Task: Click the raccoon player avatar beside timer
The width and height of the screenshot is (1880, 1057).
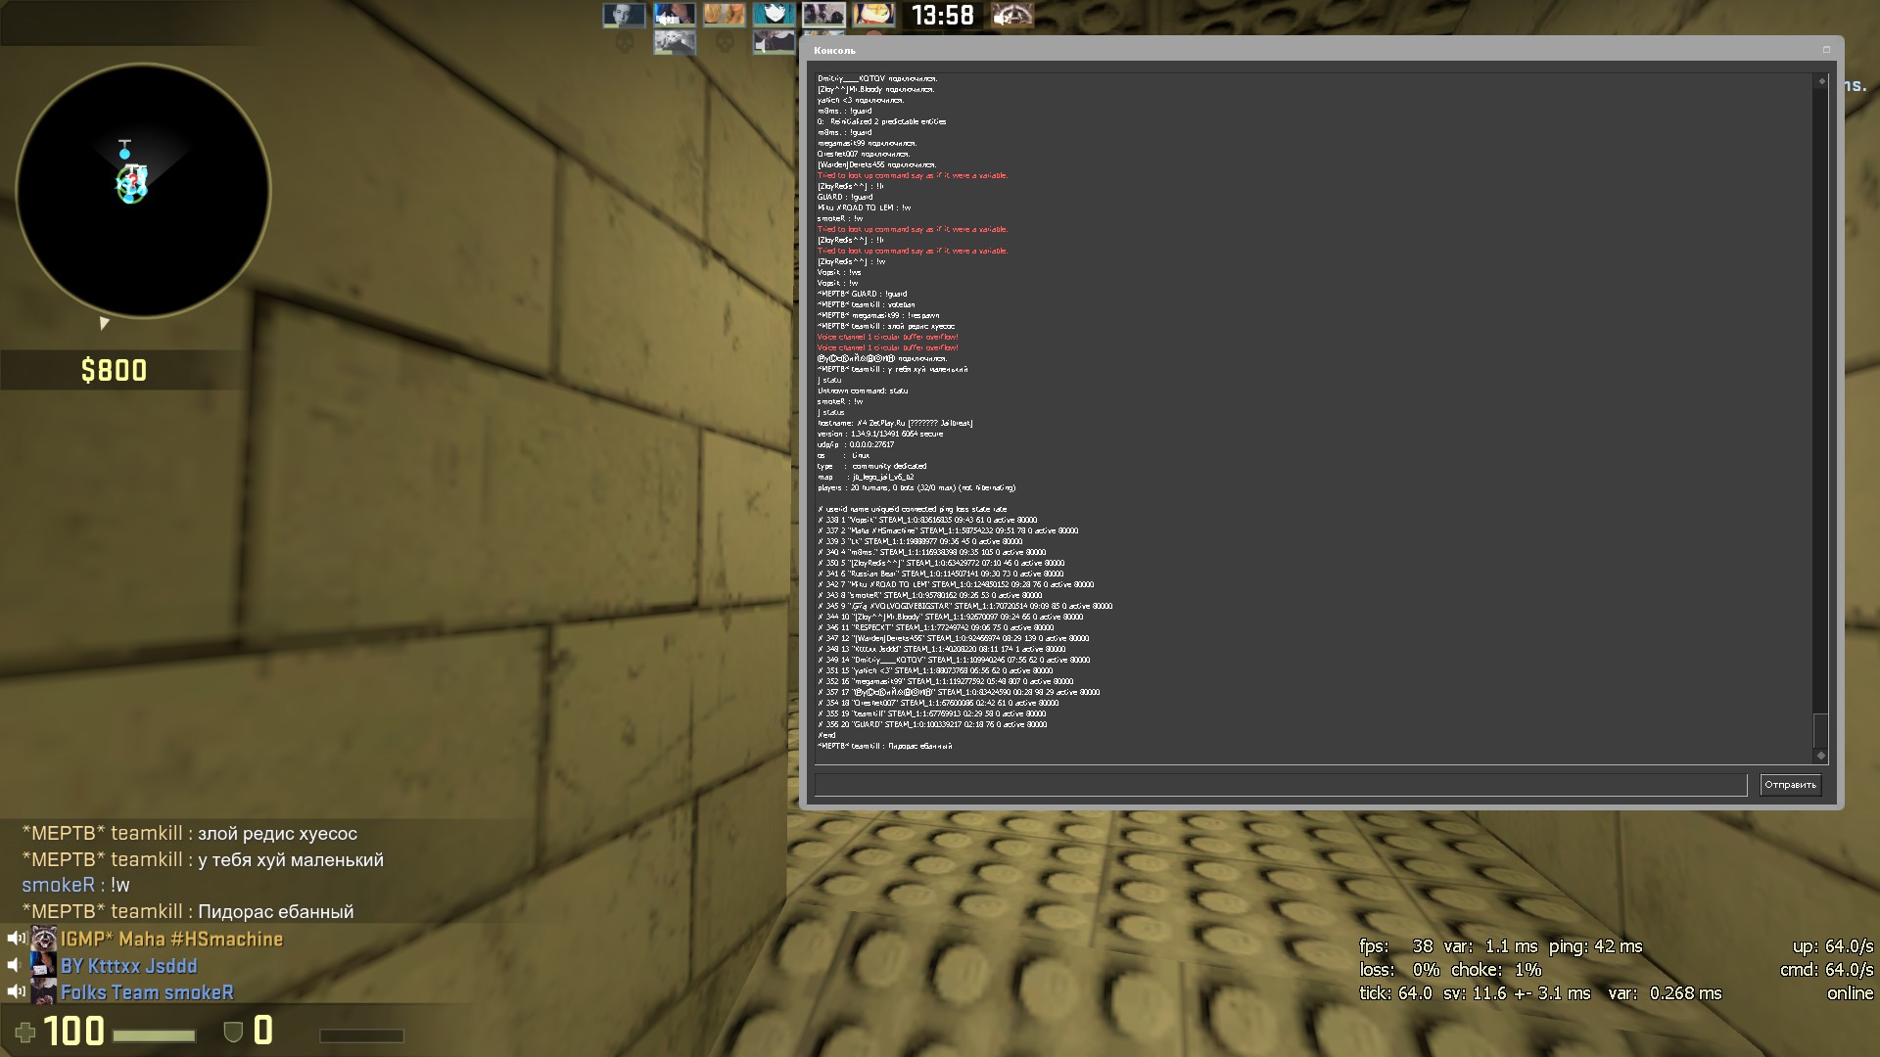Action: click(x=1011, y=15)
